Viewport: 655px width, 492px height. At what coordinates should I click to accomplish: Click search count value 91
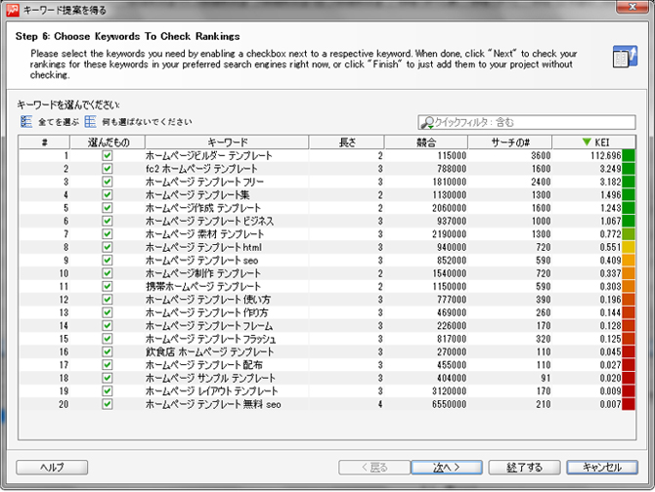[546, 378]
